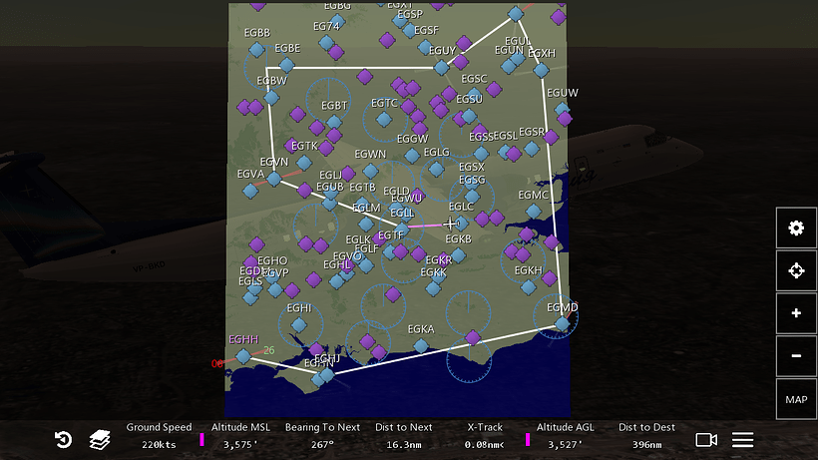818x460 pixels.
Task: Select the Dist to Next readout
Action: pyautogui.click(x=404, y=436)
